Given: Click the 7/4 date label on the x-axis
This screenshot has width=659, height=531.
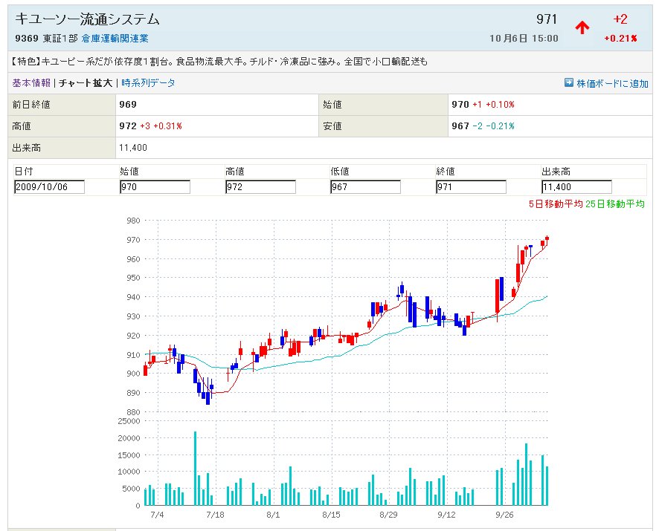Looking at the screenshot, I should coord(157,514).
